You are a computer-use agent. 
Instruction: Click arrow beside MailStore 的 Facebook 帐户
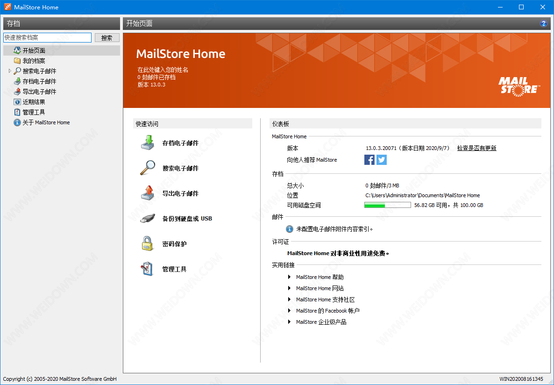point(289,310)
